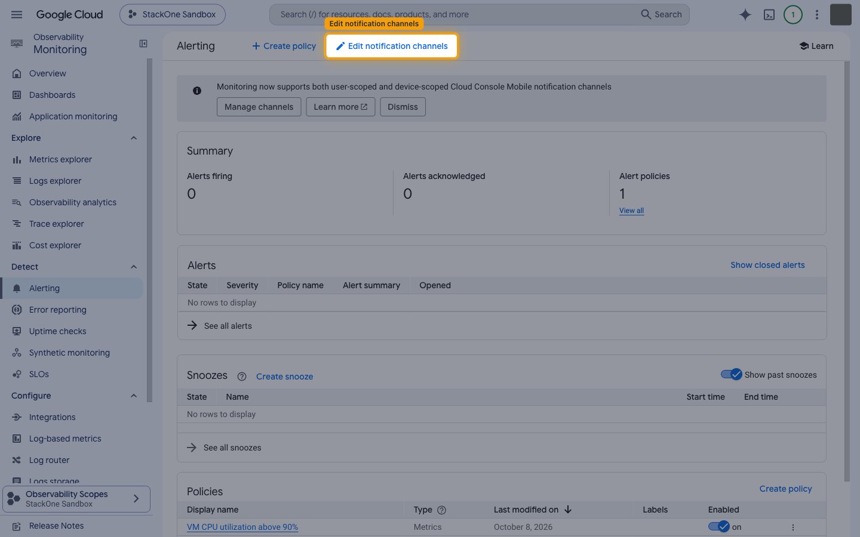Image resolution: width=860 pixels, height=537 pixels.
Task: Toggle Show past snoozes switch
Action: 732,375
